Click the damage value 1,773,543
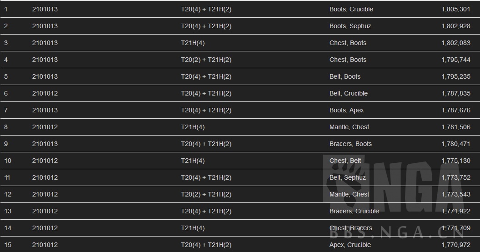 point(455,194)
